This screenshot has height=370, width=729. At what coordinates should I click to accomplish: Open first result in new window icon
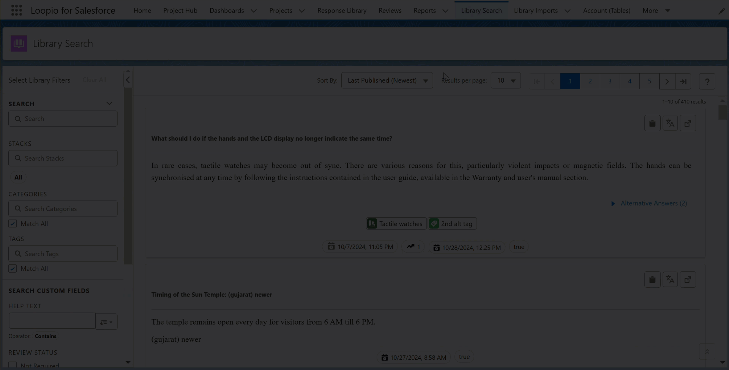click(x=688, y=124)
